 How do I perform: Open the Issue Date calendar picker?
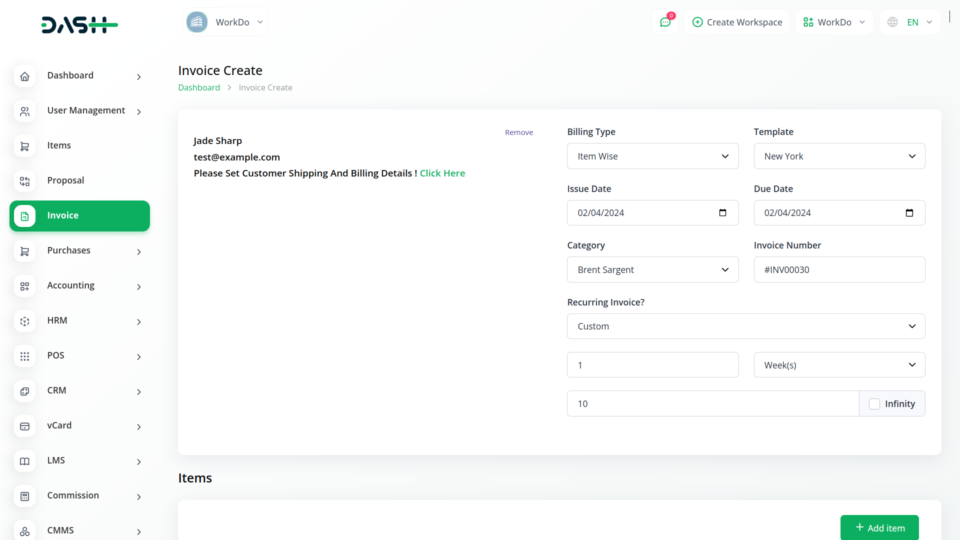(x=722, y=213)
